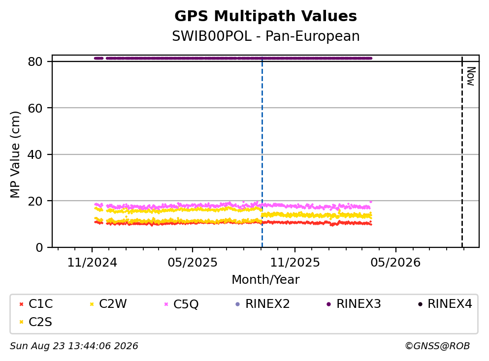The height and width of the screenshot is (361, 489).
Task: Click the RINEX2 legend entry
Action: (x=262, y=303)
